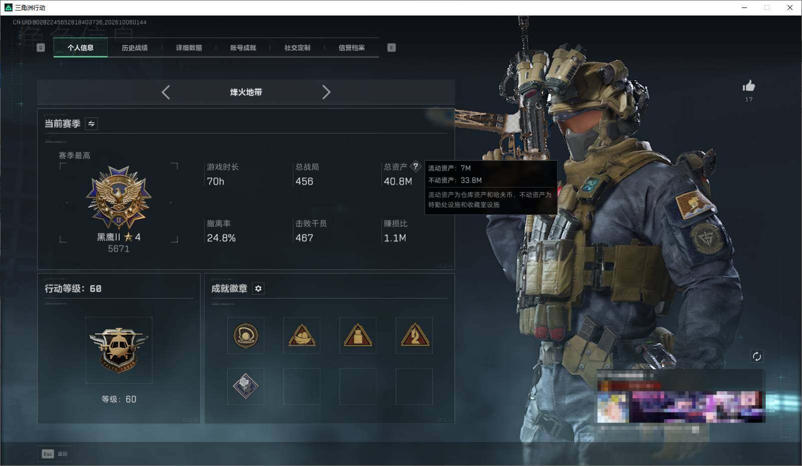Image resolution: width=802 pixels, height=466 pixels.
Task: Click the 击败干员 value 467
Action: tap(304, 238)
